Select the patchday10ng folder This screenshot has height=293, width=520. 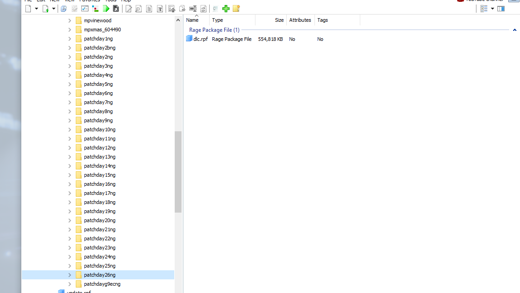tap(99, 129)
